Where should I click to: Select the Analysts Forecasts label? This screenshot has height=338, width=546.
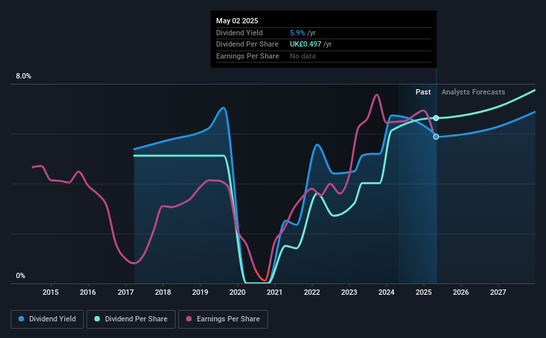[x=474, y=92]
